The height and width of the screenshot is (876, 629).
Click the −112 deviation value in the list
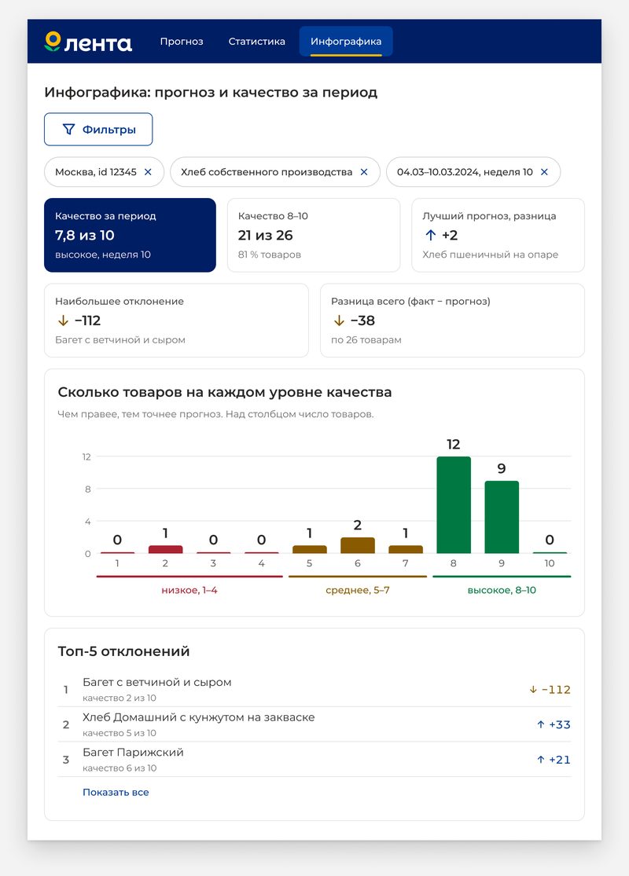click(x=556, y=689)
